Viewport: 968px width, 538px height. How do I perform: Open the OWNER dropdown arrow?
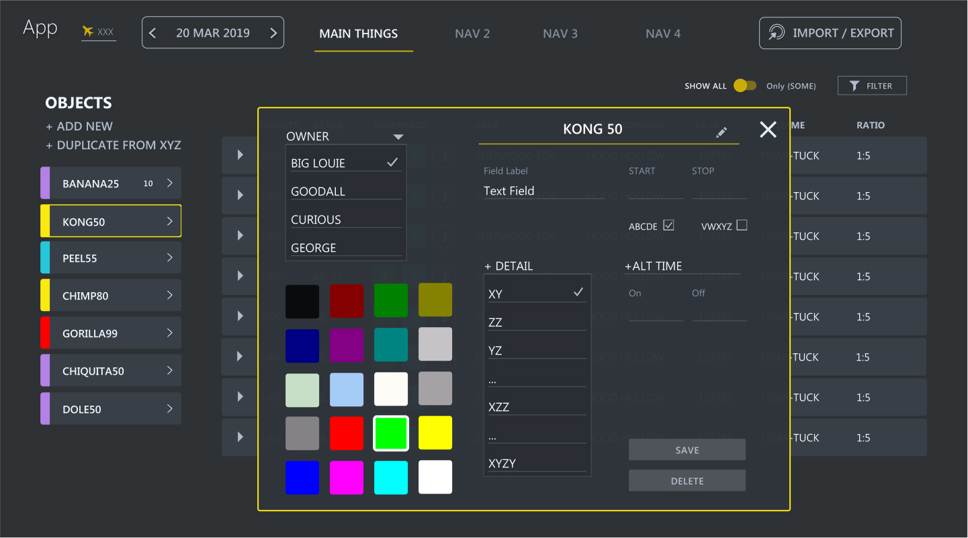(x=398, y=137)
